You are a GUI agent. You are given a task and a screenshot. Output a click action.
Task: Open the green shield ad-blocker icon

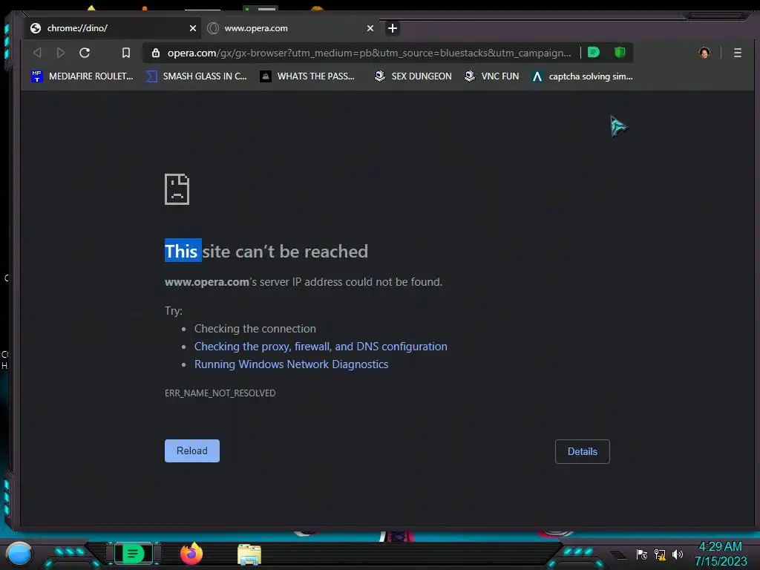click(x=620, y=53)
